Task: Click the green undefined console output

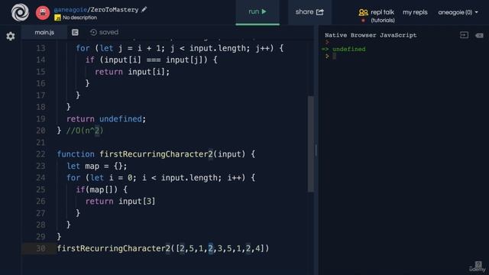Action: 348,49
